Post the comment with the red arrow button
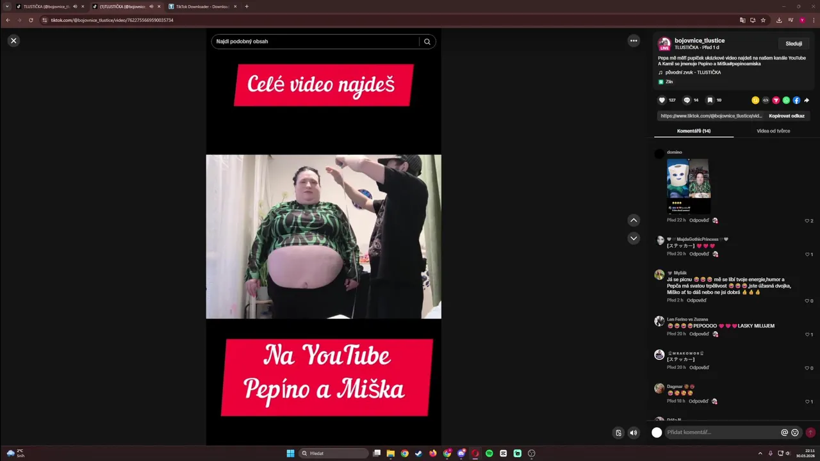820x461 pixels. click(x=810, y=433)
